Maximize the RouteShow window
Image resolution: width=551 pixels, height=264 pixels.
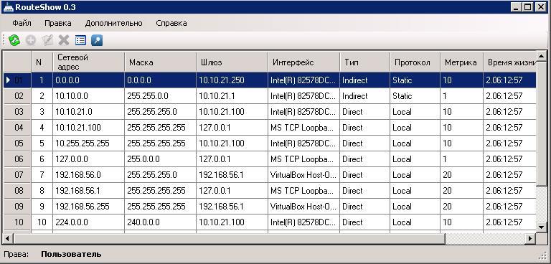(528, 7)
